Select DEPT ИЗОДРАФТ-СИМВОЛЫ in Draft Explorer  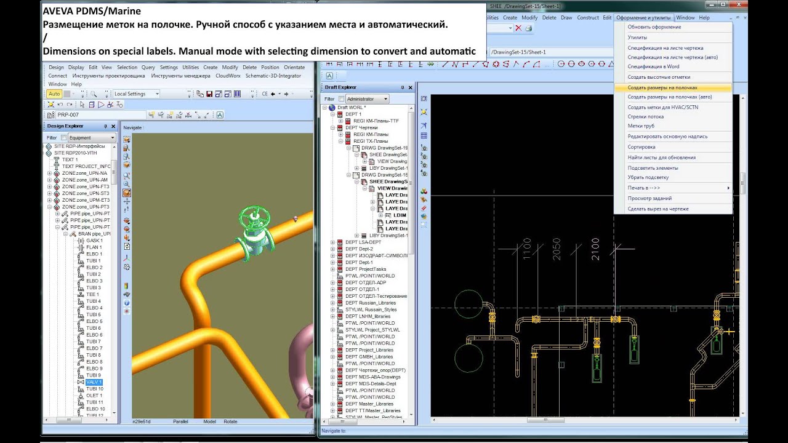click(x=377, y=256)
